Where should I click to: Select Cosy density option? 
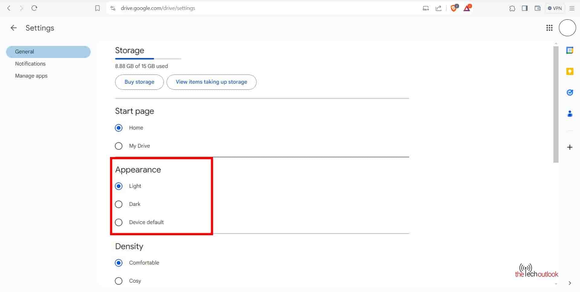coord(119,281)
